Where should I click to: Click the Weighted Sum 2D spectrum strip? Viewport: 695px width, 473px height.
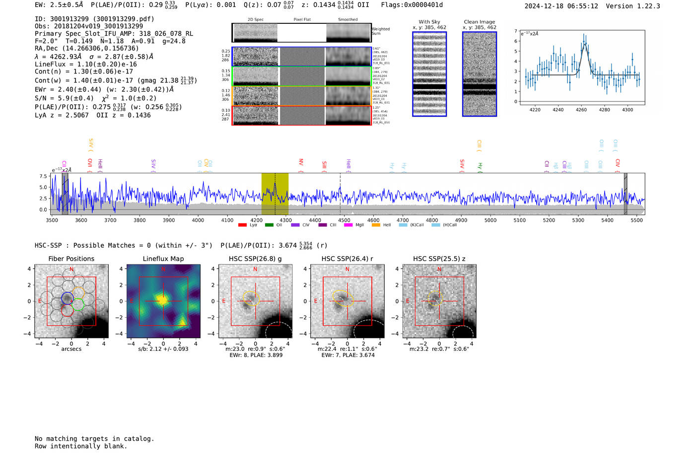302,33
